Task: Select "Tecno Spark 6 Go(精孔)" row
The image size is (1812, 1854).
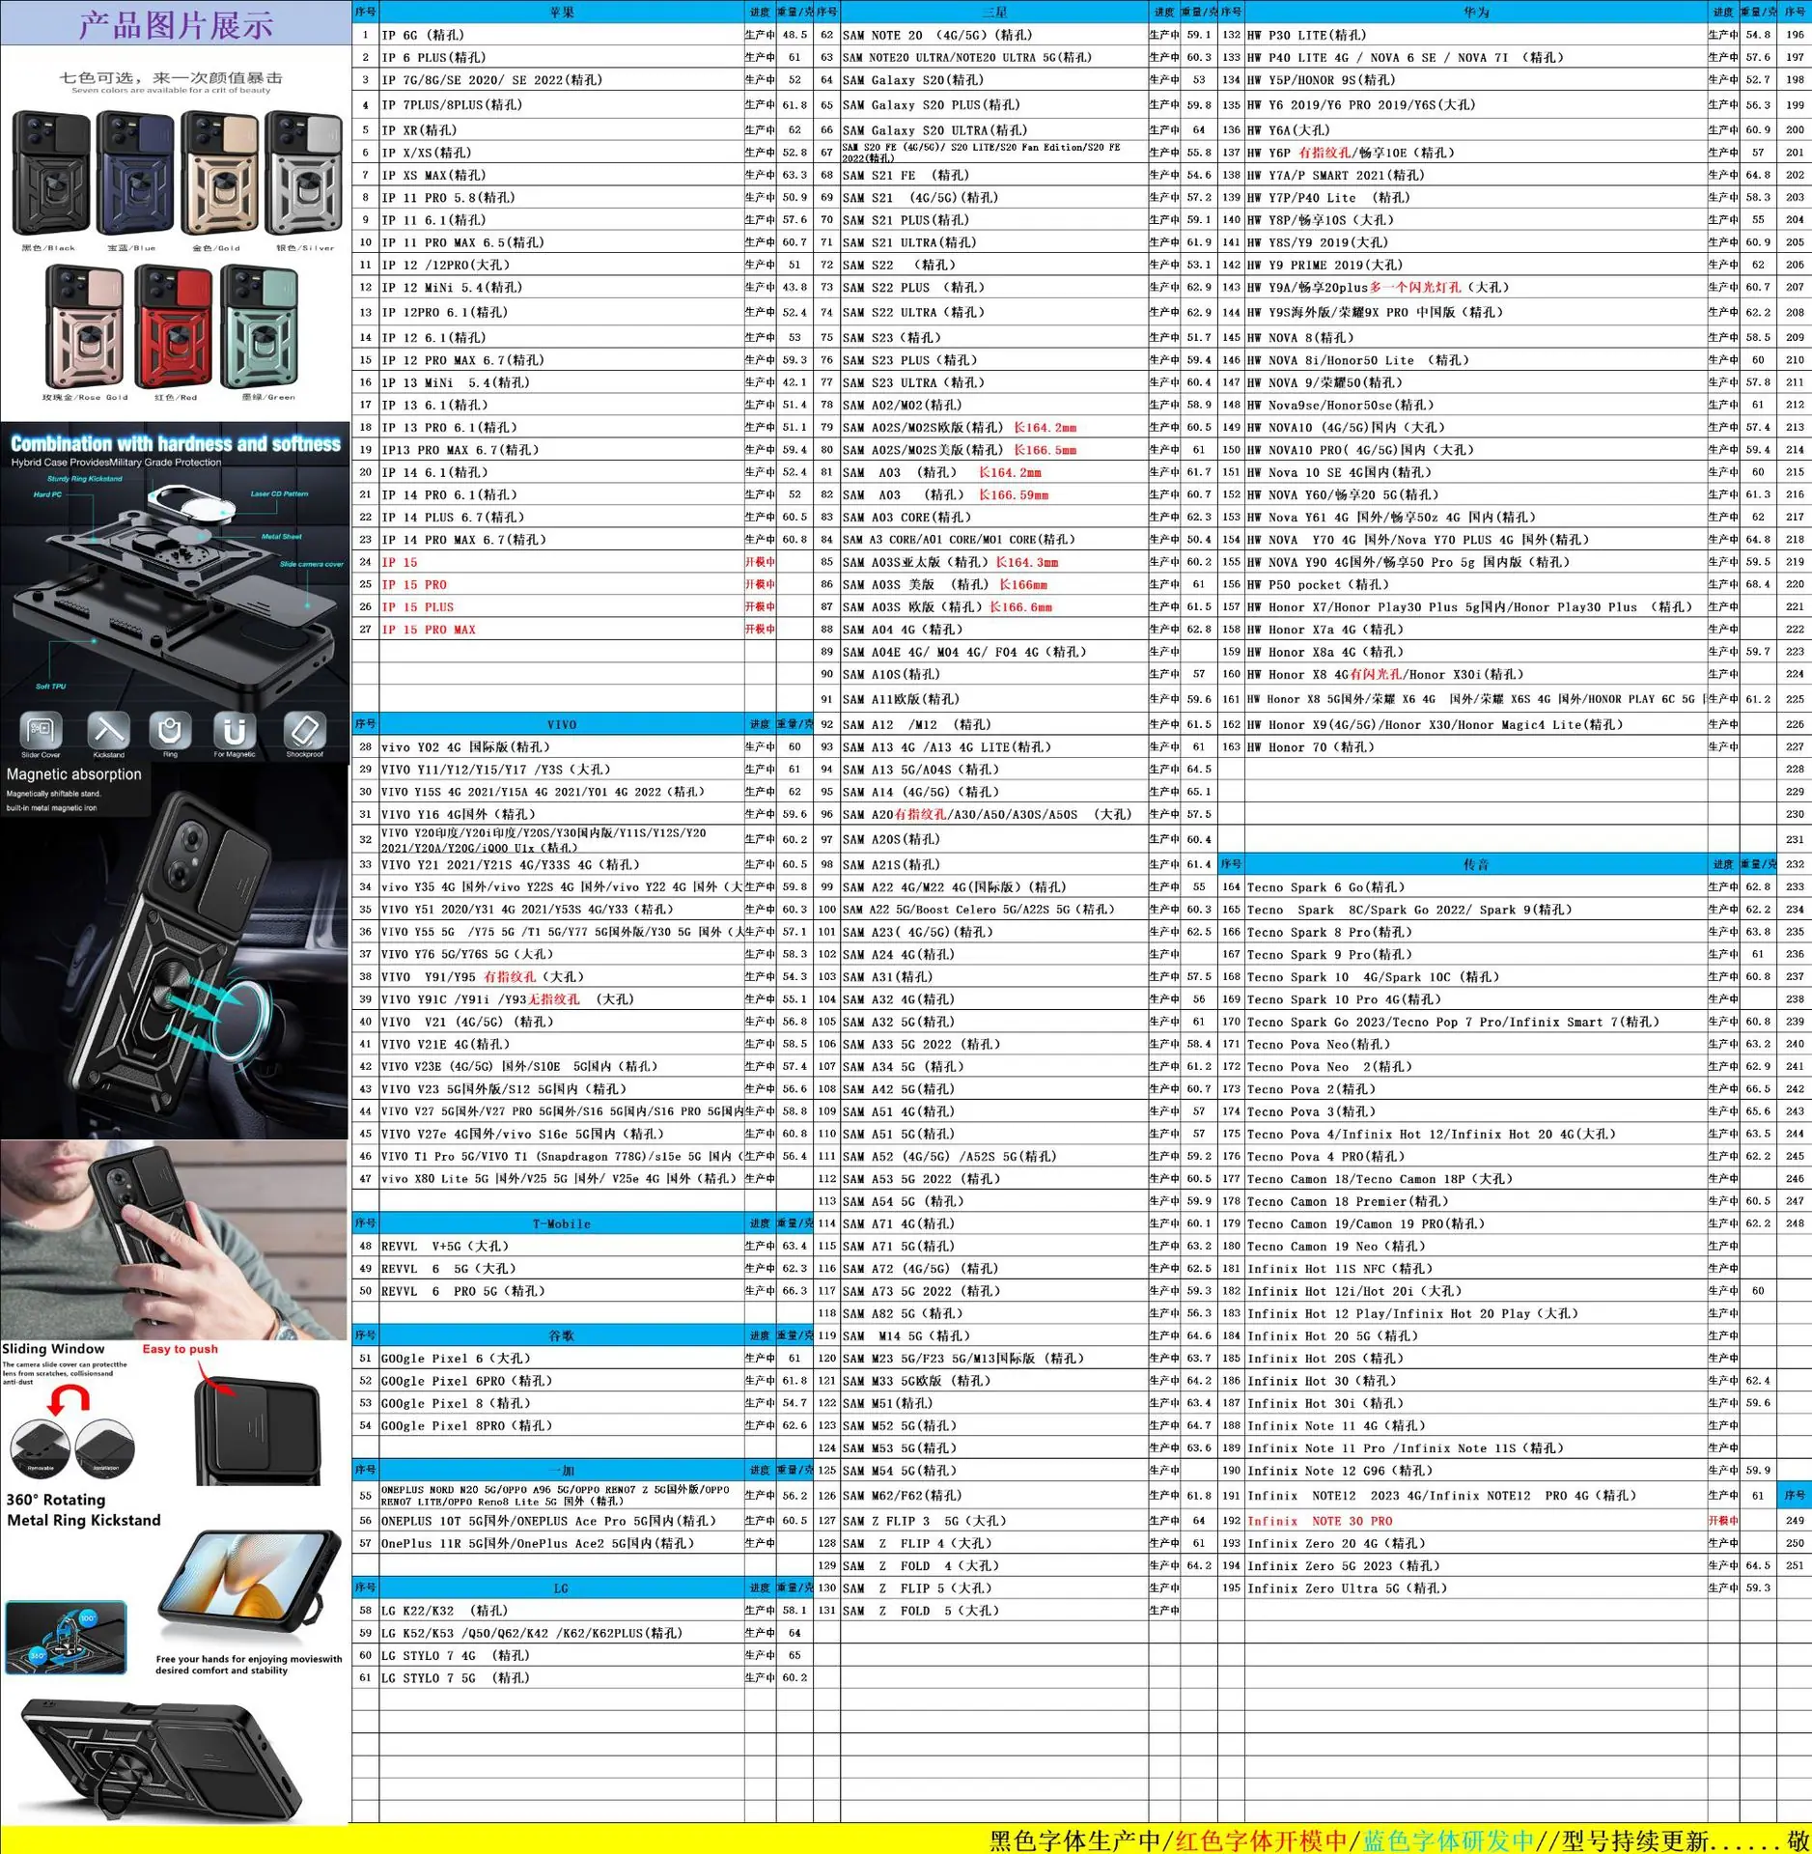Action: click(x=1476, y=886)
